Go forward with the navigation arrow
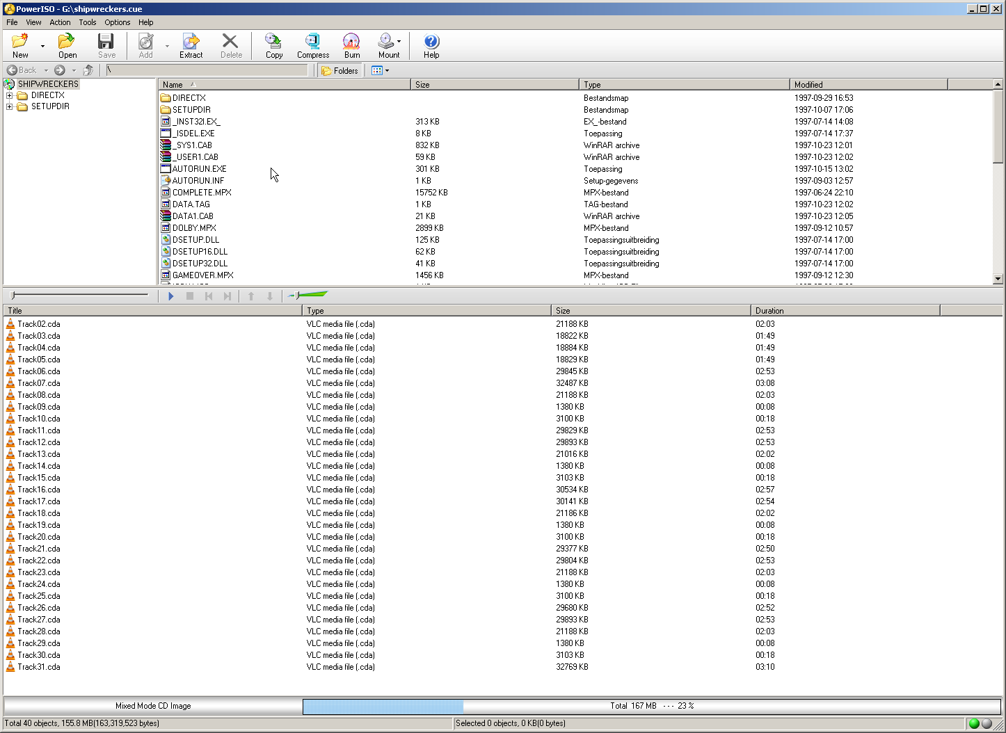The height and width of the screenshot is (733, 1006). pos(60,70)
